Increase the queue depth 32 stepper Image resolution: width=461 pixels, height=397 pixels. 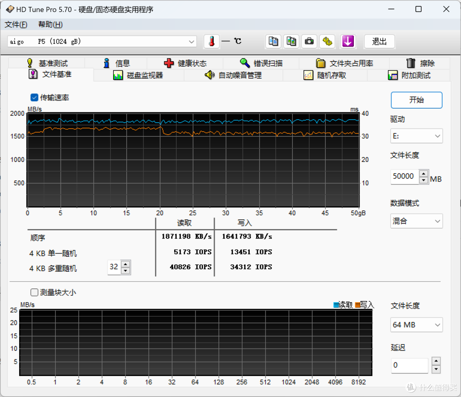coord(125,264)
